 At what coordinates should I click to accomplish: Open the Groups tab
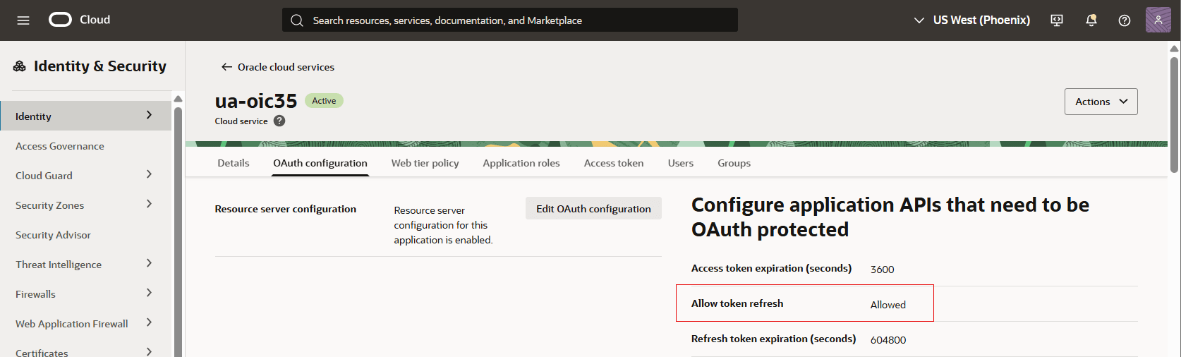click(734, 163)
